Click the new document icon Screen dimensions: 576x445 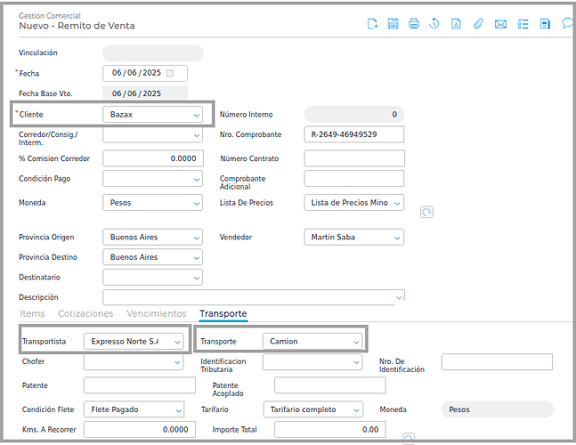(x=373, y=24)
